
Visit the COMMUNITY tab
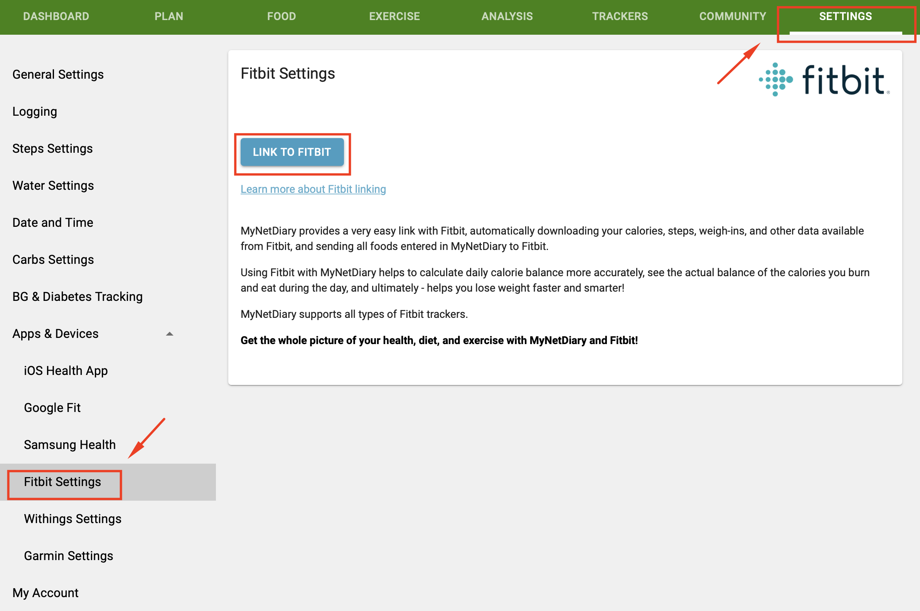[x=732, y=16]
